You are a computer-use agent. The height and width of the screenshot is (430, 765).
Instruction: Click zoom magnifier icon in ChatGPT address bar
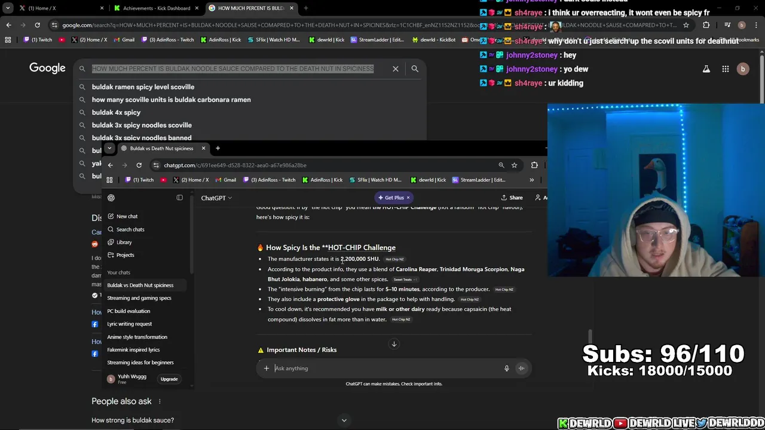pyautogui.click(x=501, y=165)
